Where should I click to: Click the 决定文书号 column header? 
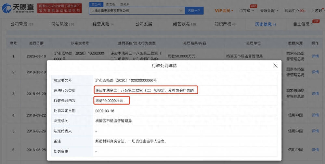click(80, 43)
